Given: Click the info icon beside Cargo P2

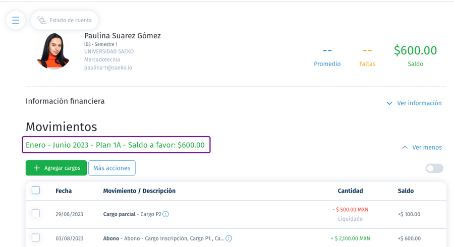Looking at the screenshot, I should 165,214.
